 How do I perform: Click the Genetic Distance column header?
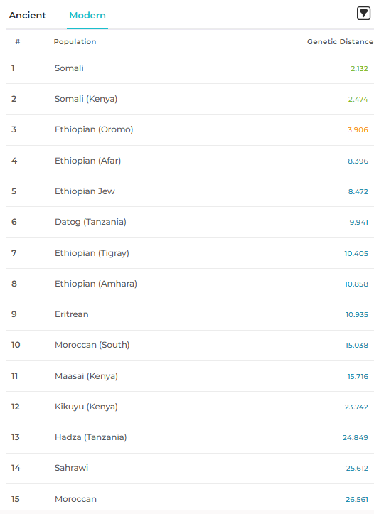tap(340, 42)
